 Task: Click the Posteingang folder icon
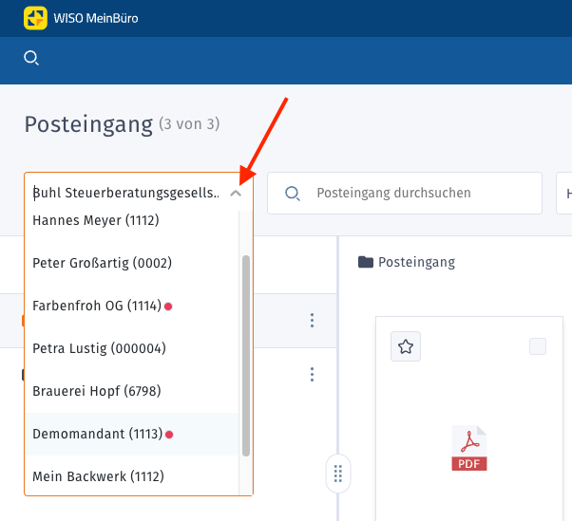366,262
